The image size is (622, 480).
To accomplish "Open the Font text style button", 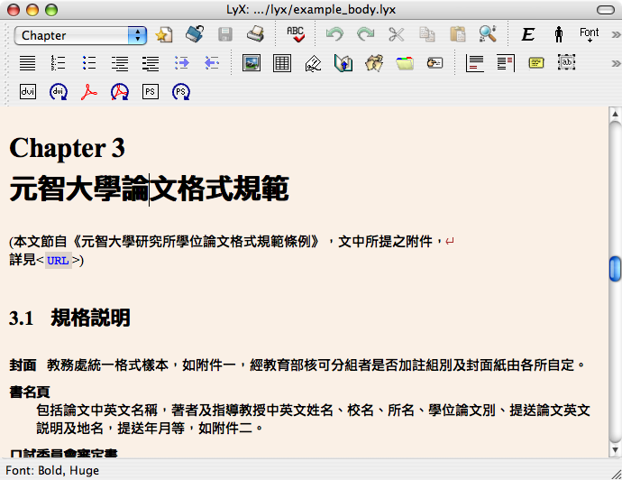I will [x=589, y=35].
